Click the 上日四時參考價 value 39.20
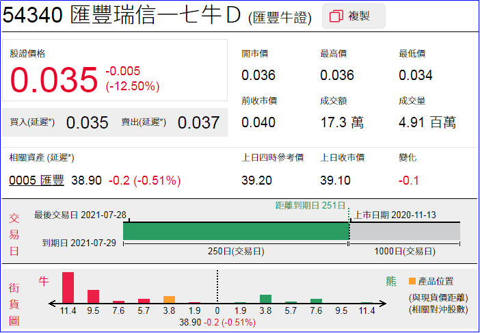Viewport: 480px width, 333px height. tap(256, 181)
